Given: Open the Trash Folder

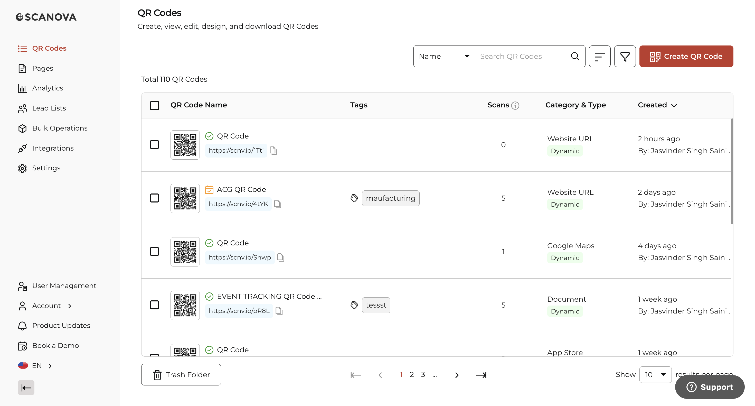Looking at the screenshot, I should pyautogui.click(x=181, y=375).
